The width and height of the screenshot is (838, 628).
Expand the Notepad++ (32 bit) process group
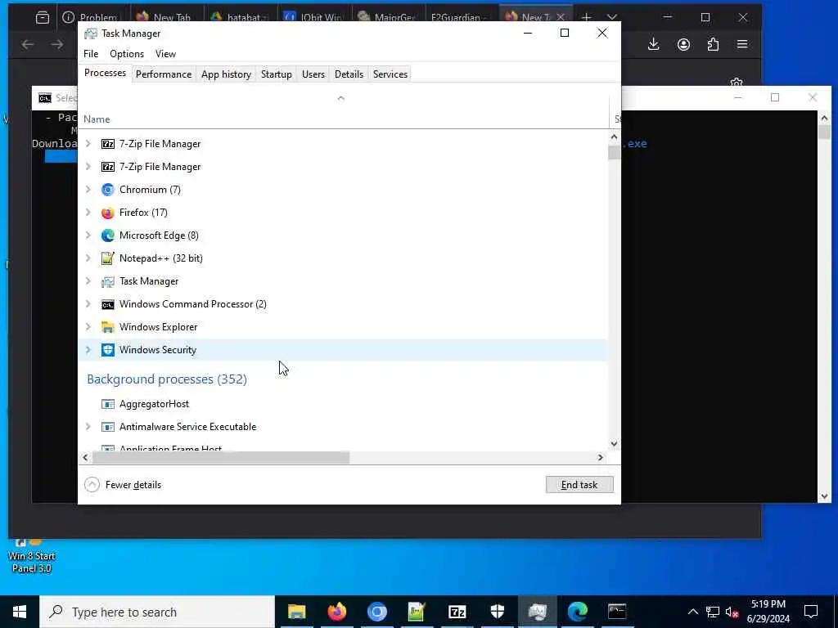click(88, 258)
